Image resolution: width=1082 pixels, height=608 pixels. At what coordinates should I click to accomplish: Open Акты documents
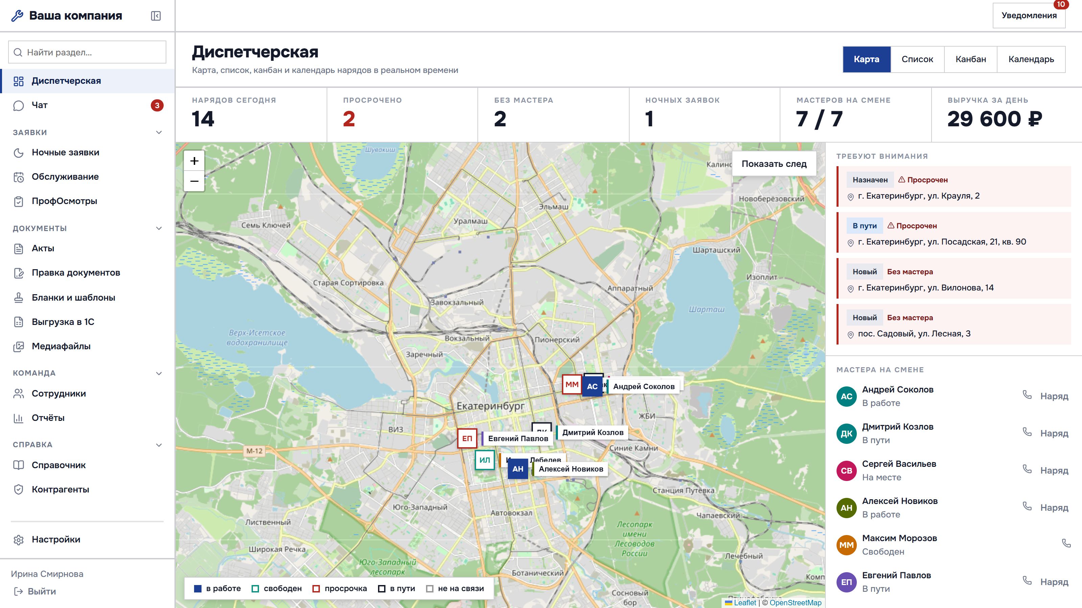tap(87, 249)
